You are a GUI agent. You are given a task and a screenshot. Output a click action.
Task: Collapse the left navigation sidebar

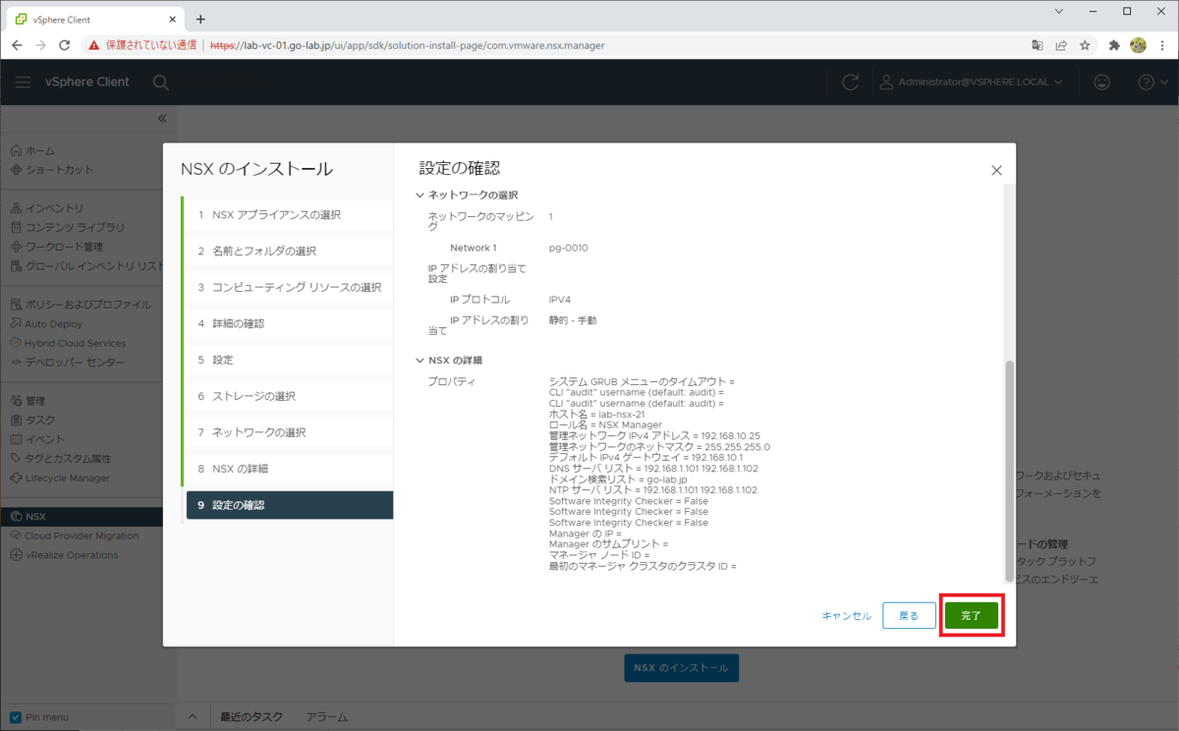162,118
